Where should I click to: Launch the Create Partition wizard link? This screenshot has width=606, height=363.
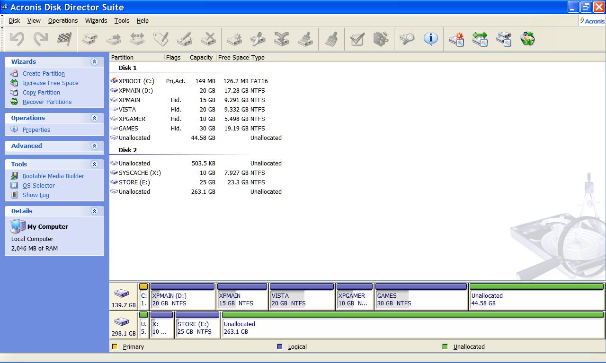44,73
